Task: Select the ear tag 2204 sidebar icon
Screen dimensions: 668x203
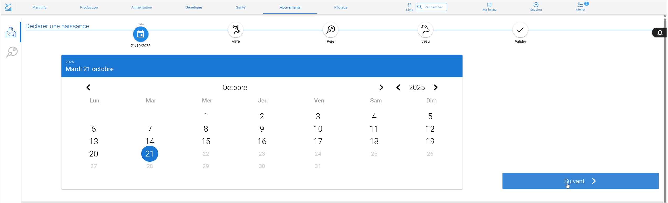Action: pos(11,32)
